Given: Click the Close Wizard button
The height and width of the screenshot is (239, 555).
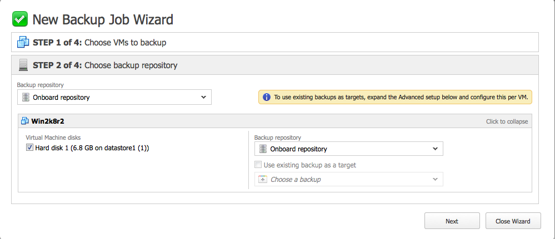Looking at the screenshot, I should click(x=513, y=221).
